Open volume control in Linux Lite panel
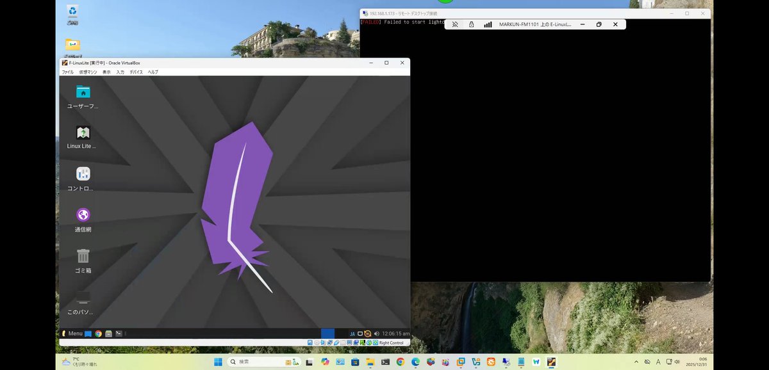The image size is (769, 370). point(376,334)
